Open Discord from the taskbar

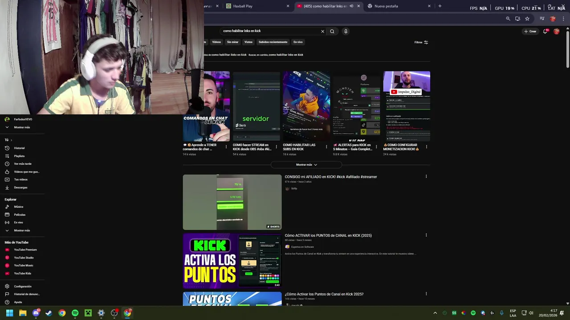click(36, 313)
